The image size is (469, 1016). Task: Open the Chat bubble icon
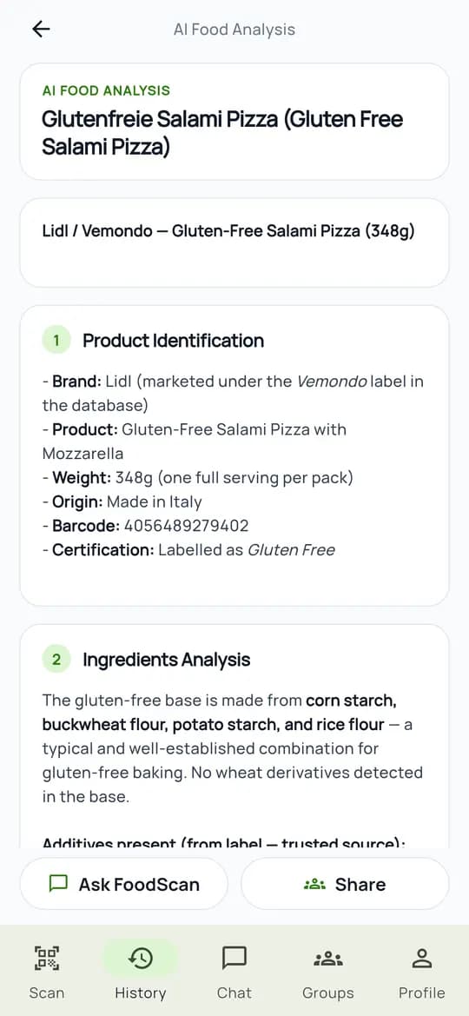click(x=234, y=958)
